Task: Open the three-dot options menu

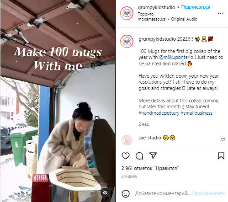Action: coord(221,13)
